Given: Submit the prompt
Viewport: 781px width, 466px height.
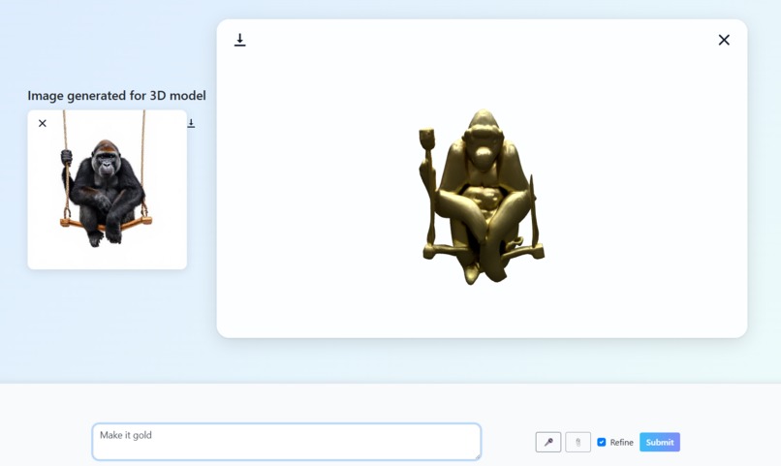Looking at the screenshot, I should pyautogui.click(x=660, y=442).
